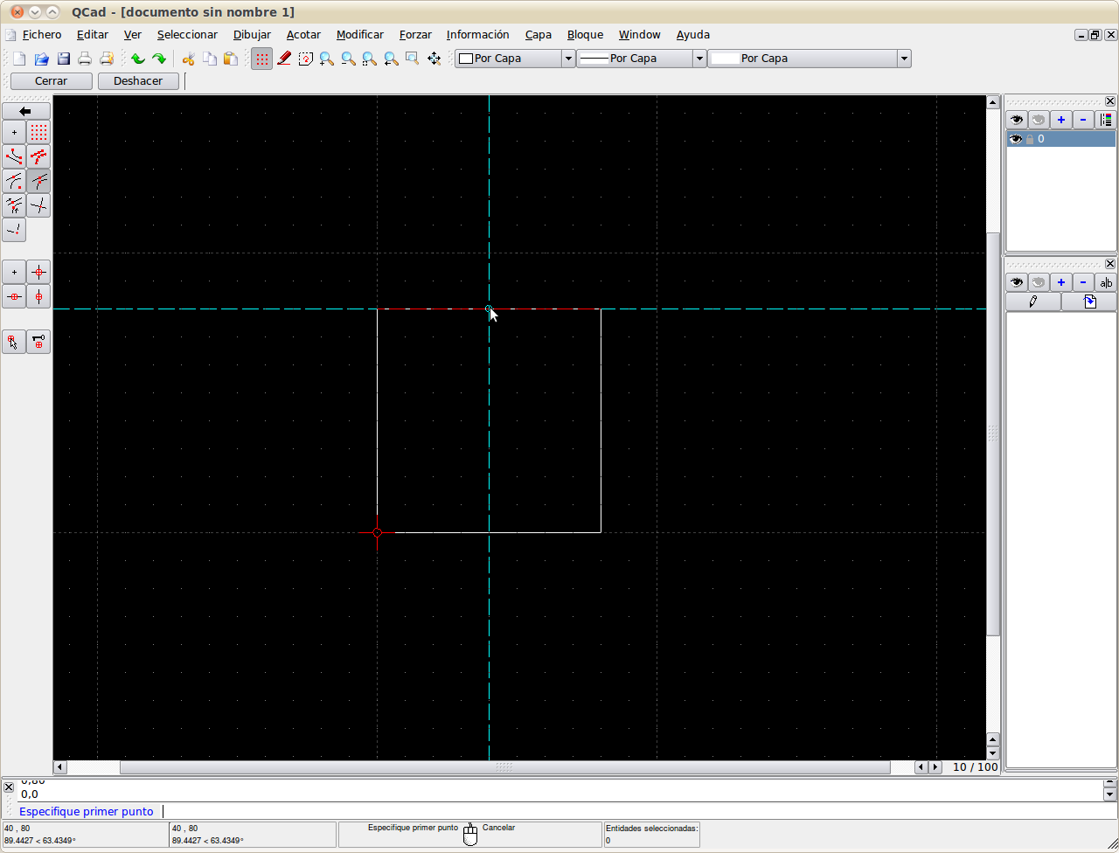
Task: Open the Acotar menu
Action: click(303, 34)
